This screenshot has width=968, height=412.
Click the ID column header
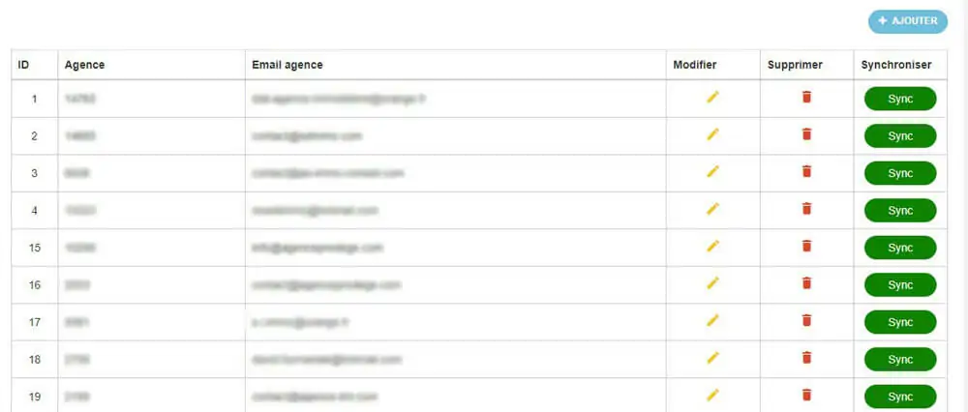point(23,65)
